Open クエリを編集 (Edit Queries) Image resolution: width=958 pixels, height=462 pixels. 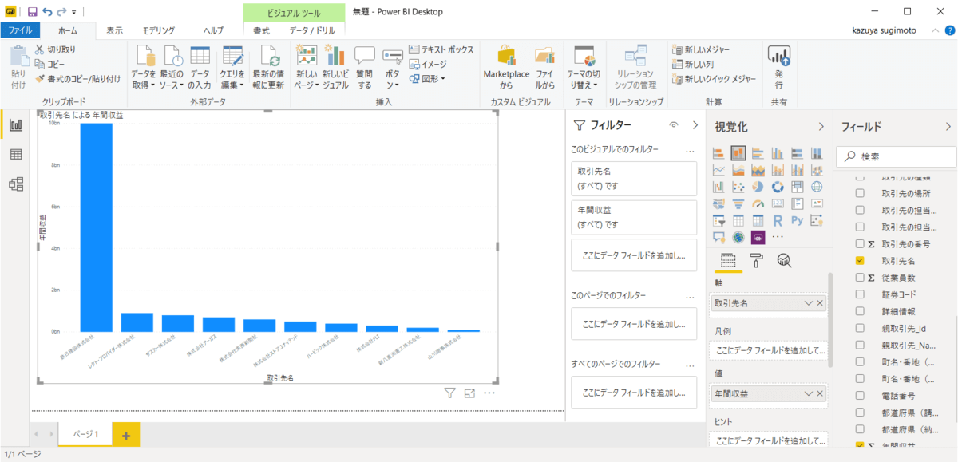pyautogui.click(x=232, y=67)
